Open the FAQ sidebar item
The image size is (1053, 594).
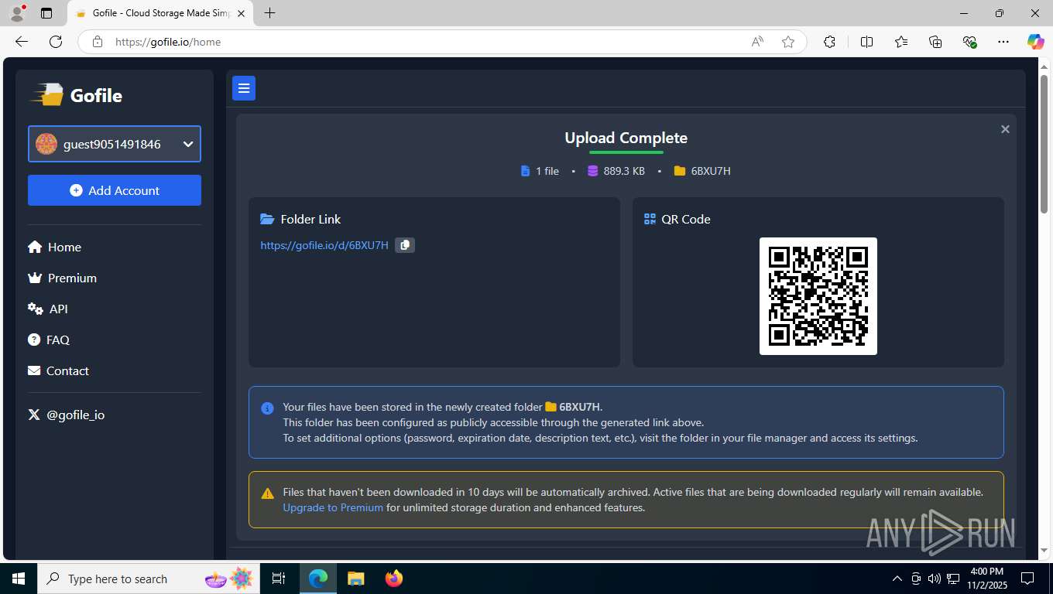[49, 340]
